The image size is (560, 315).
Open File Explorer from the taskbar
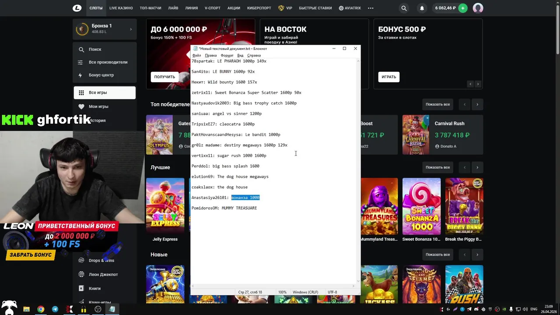click(x=26, y=309)
